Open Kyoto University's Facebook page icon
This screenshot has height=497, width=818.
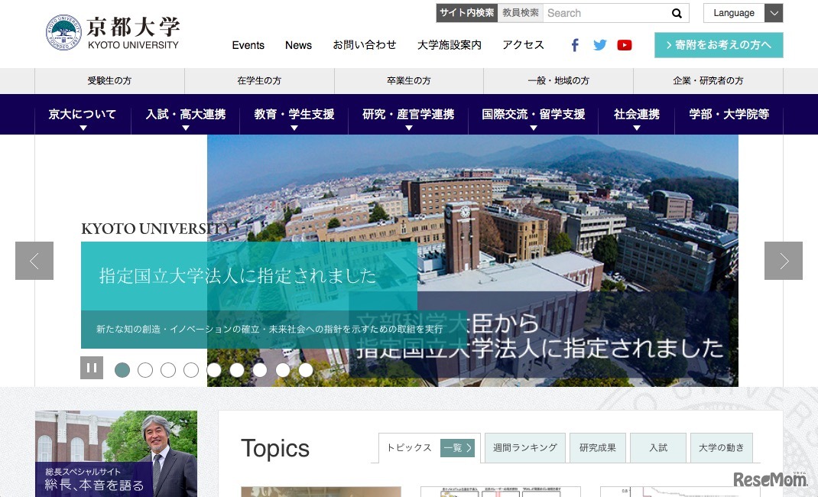click(x=575, y=45)
